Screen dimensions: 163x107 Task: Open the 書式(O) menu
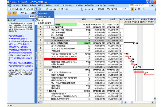pos(48,5)
